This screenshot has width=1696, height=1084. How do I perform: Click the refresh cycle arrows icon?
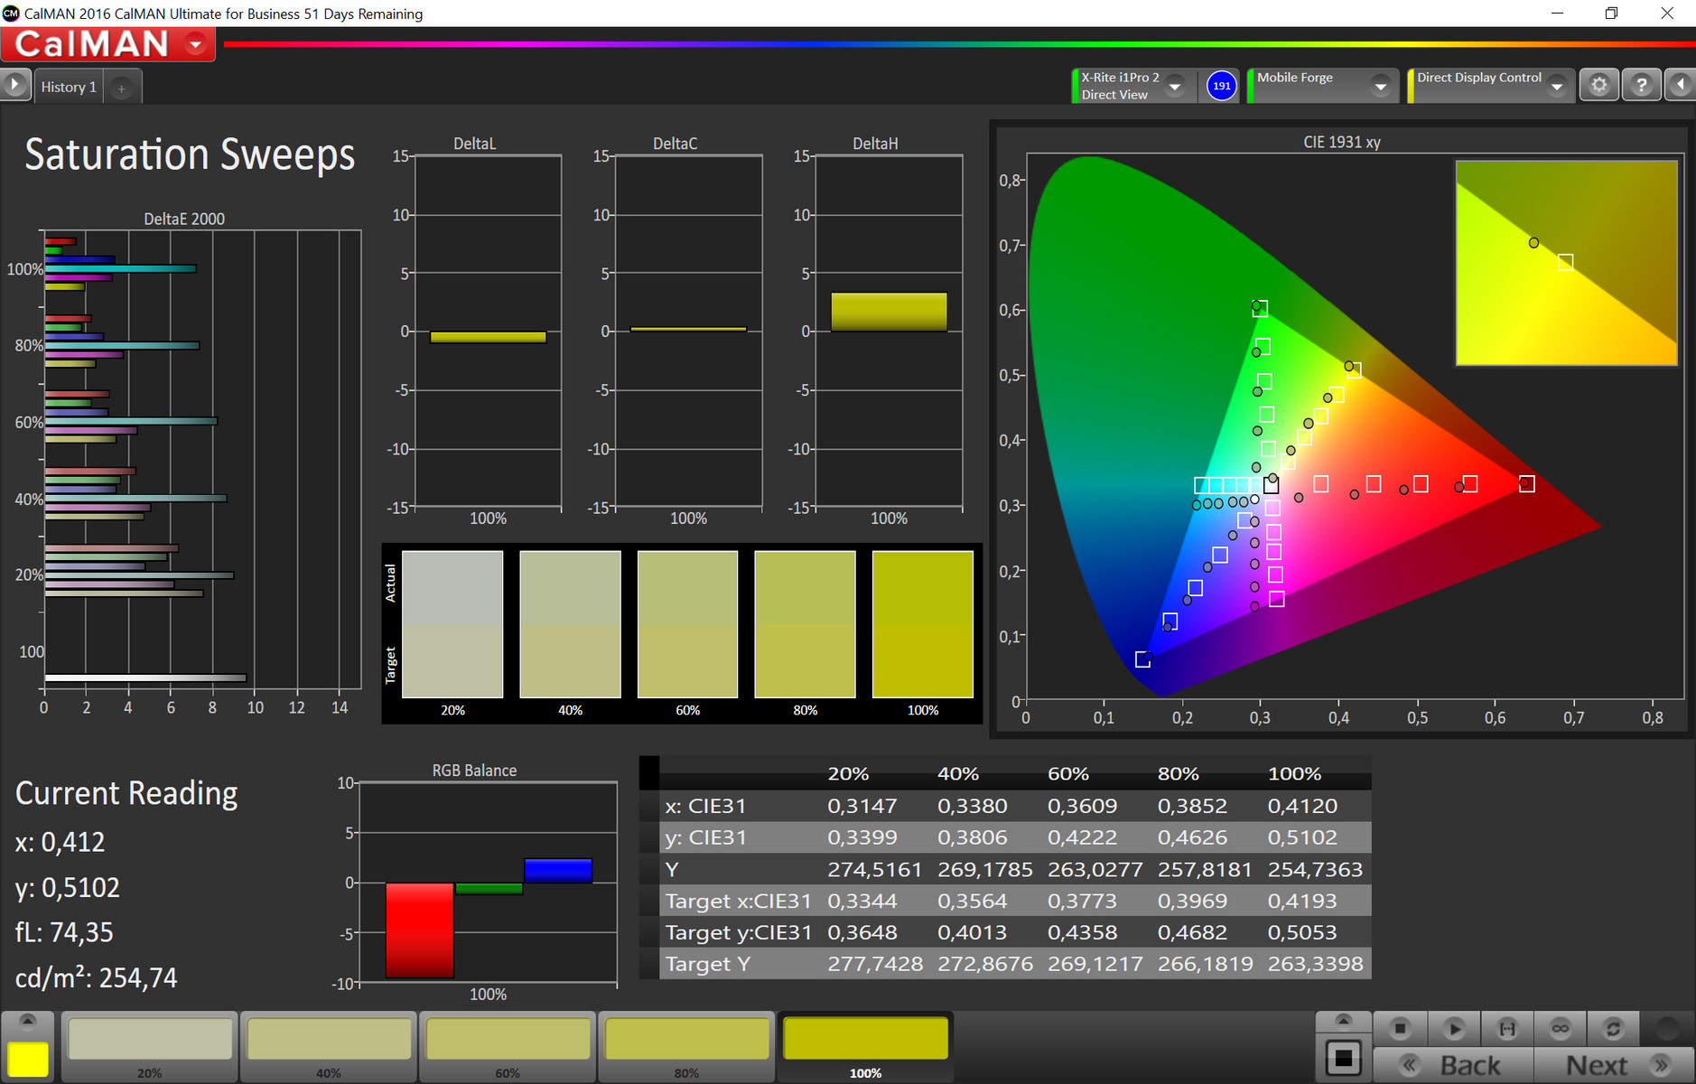pyautogui.click(x=1613, y=1028)
